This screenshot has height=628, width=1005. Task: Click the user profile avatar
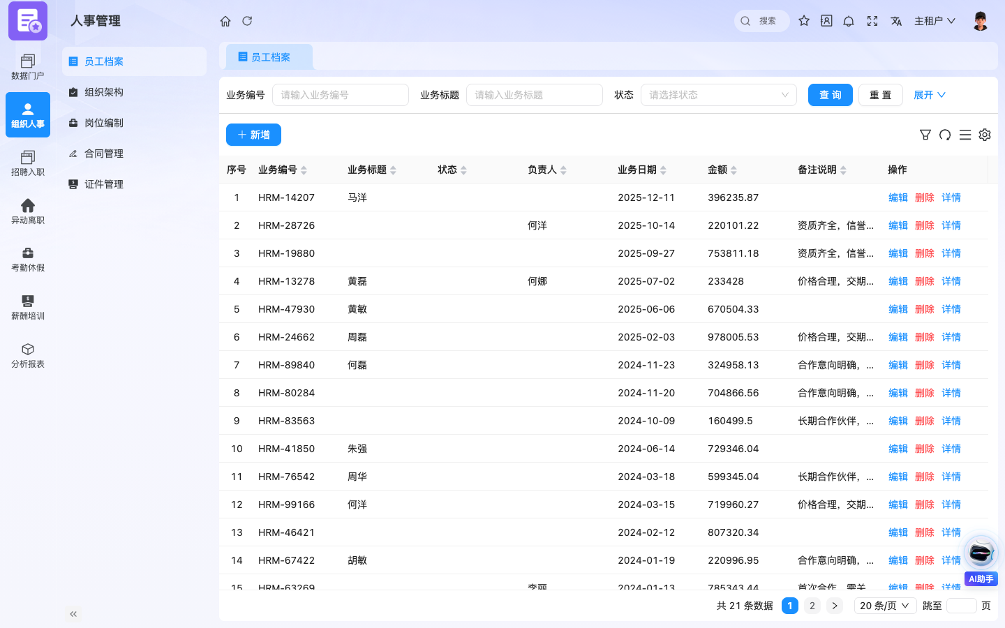[x=981, y=21]
